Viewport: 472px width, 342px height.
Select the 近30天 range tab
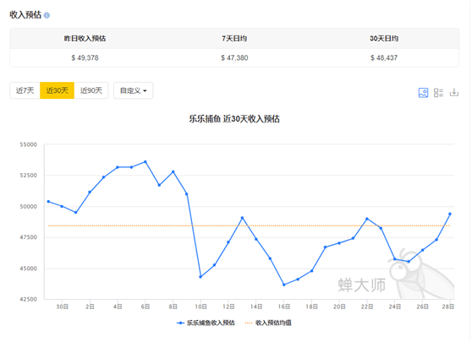pyautogui.click(x=58, y=90)
